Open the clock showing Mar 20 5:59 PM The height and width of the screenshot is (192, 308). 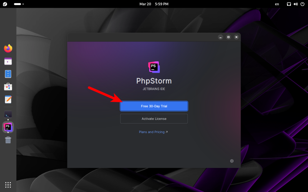(x=154, y=4)
